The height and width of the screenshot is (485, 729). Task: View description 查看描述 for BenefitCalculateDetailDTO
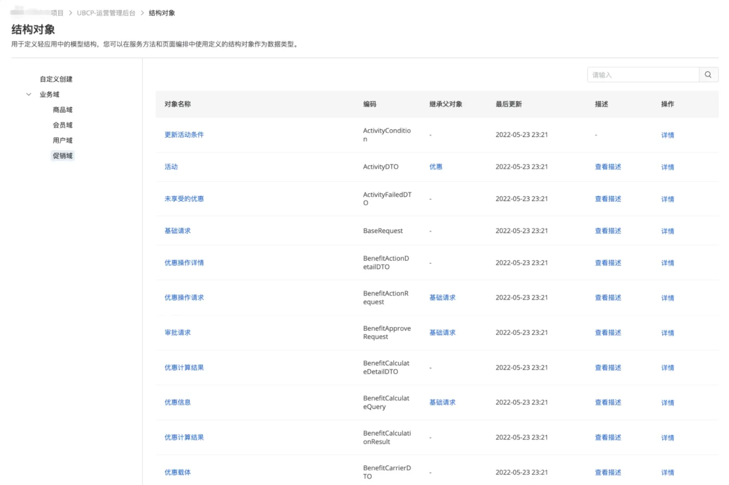pyautogui.click(x=608, y=367)
